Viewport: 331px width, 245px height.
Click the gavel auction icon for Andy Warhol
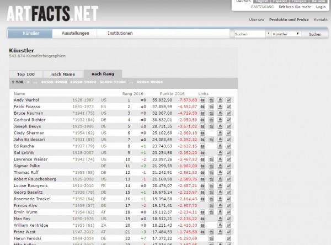[x=220, y=100]
